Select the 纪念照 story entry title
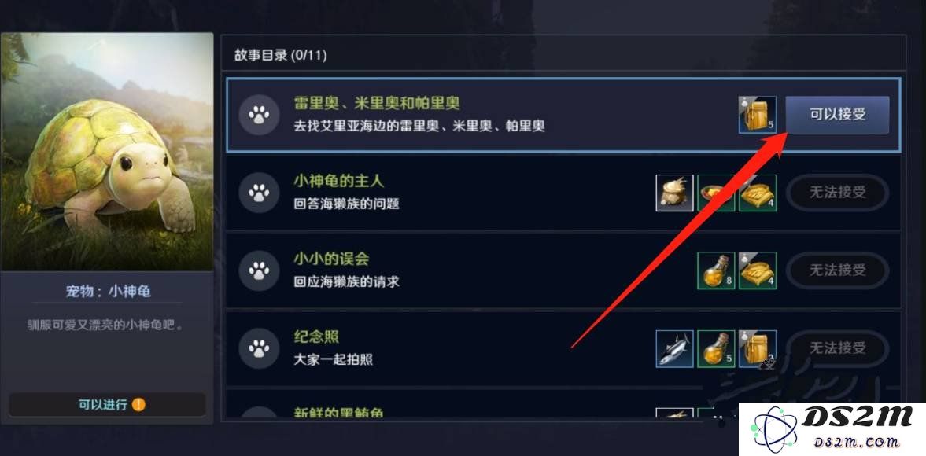 316,336
